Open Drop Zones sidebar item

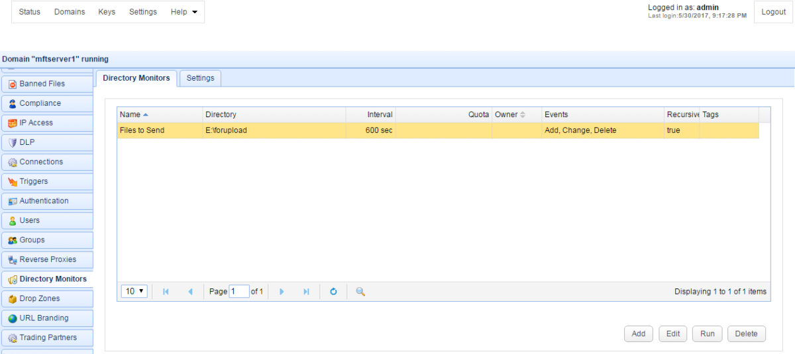pyautogui.click(x=47, y=298)
